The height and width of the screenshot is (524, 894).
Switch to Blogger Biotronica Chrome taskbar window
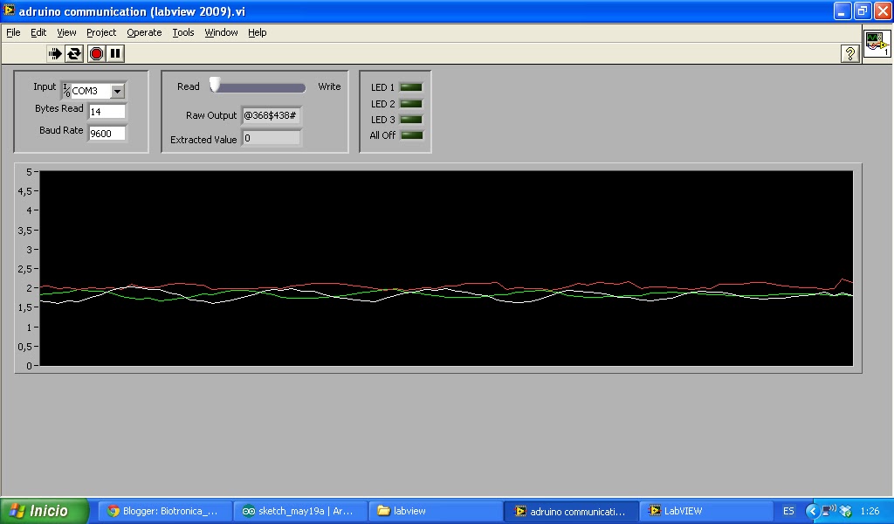coord(165,511)
